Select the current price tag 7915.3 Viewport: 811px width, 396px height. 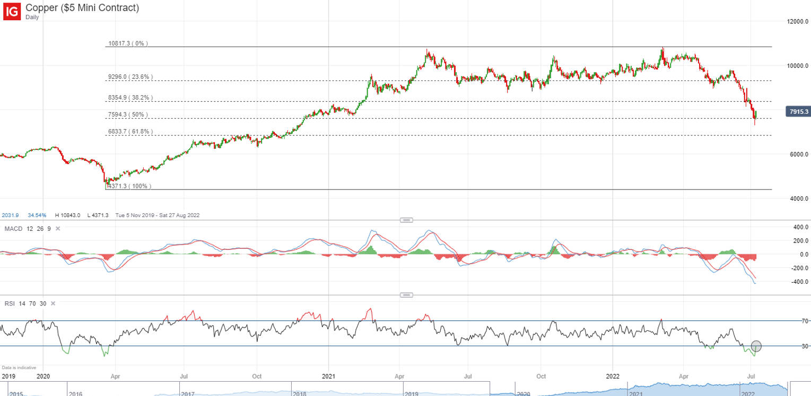[x=798, y=112]
